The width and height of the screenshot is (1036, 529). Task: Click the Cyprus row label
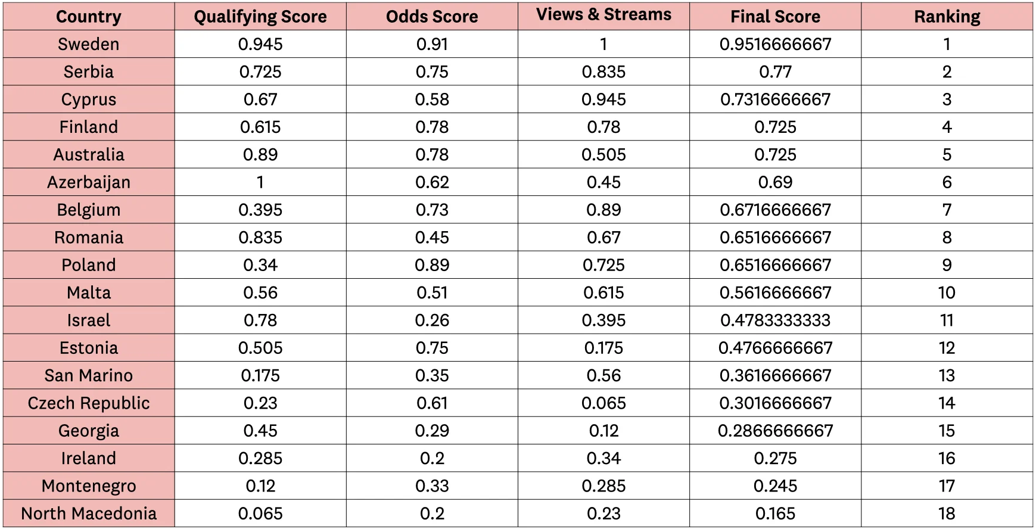click(89, 99)
